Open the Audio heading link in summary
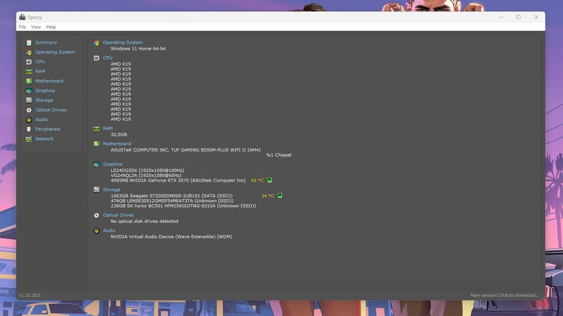 pos(109,231)
